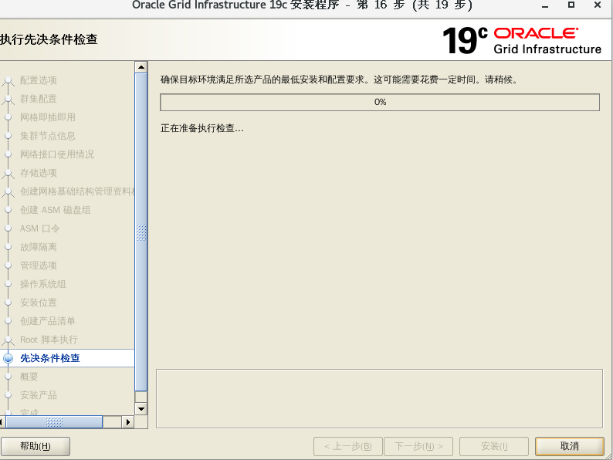
Task: Click step node icon beside ASM 口令
Action: 8,228
